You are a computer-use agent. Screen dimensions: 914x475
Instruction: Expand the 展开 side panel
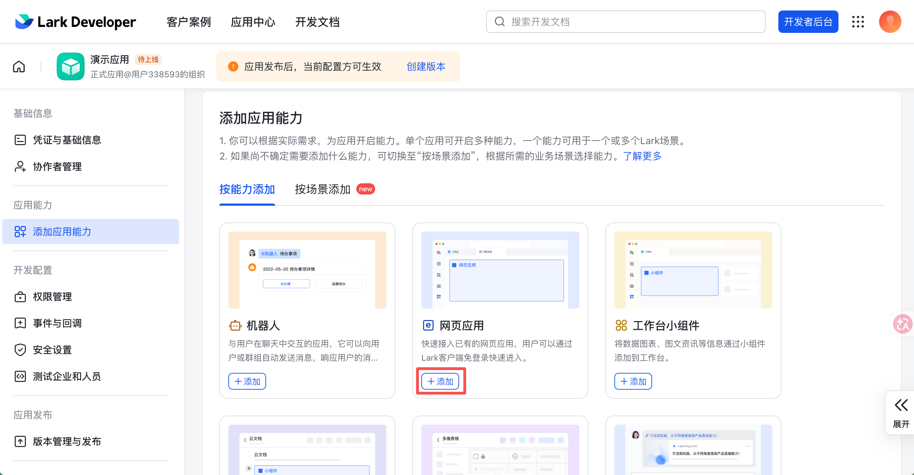pyautogui.click(x=901, y=413)
